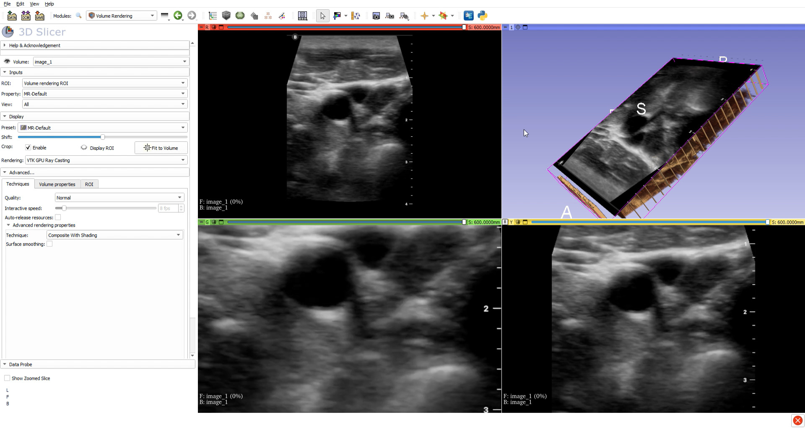Click the Shift slider handle
This screenshot has height=428, width=805.
click(x=103, y=137)
